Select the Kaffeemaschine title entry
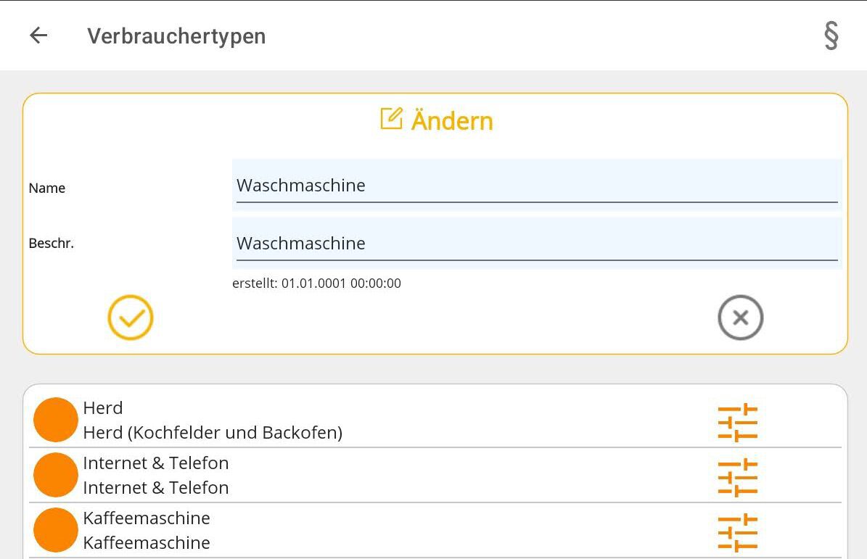 [x=147, y=518]
